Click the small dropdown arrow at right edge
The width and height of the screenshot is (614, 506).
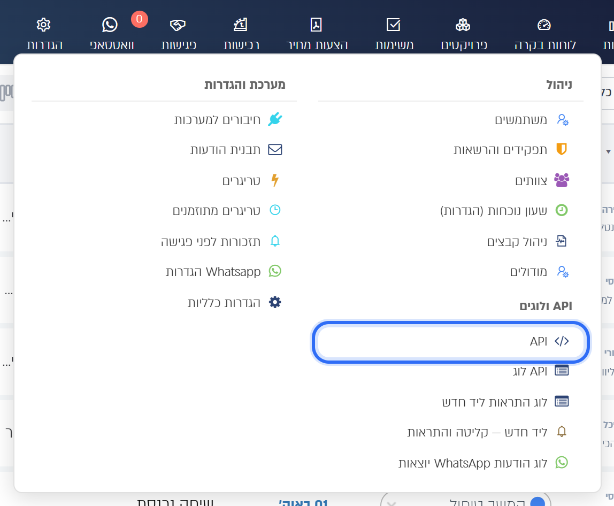point(608,151)
